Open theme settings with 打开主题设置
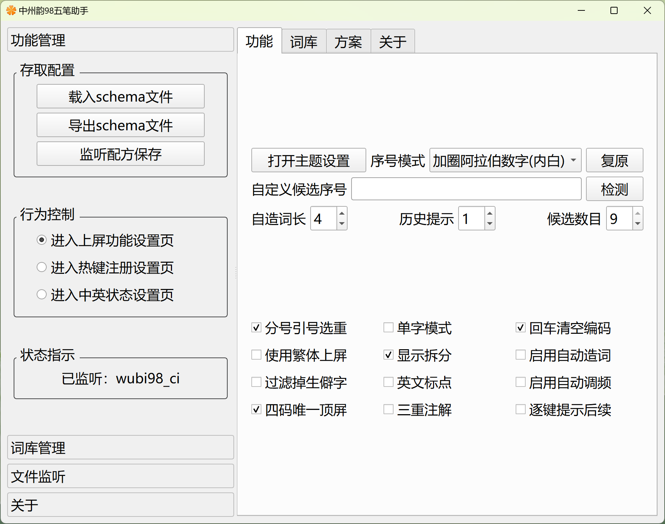This screenshot has height=524, width=665. click(309, 160)
